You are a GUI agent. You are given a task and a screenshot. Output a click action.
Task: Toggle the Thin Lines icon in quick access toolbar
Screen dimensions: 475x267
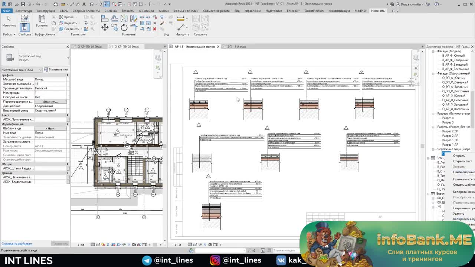click(x=107, y=4)
